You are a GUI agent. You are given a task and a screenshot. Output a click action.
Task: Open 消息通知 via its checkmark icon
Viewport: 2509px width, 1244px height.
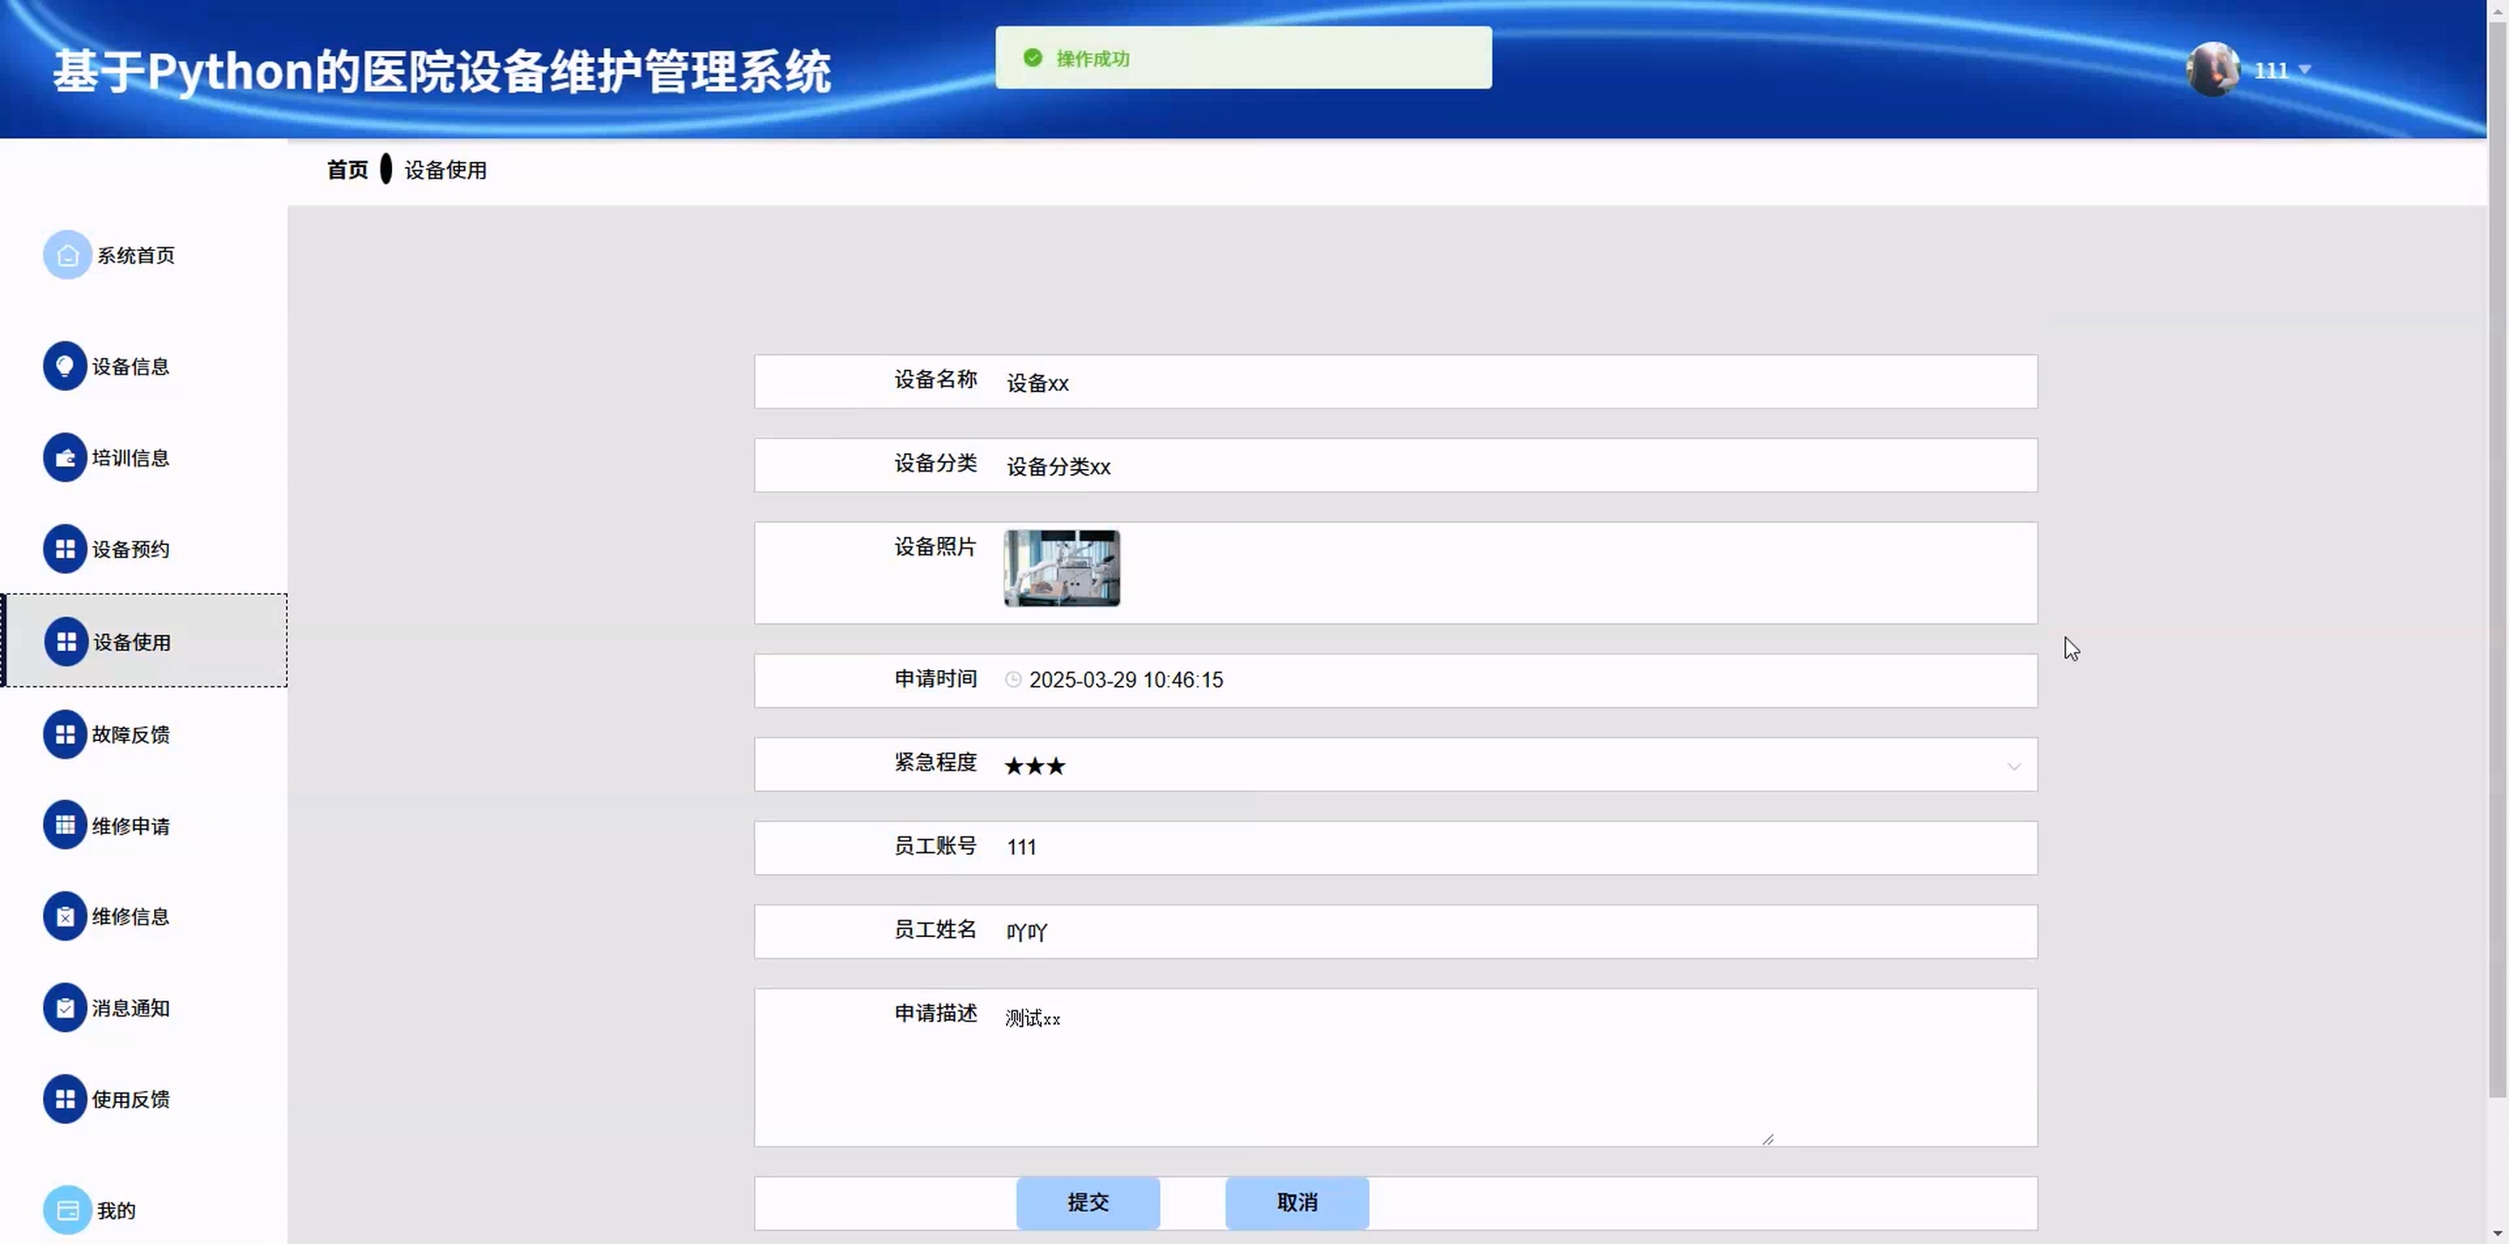click(x=64, y=1009)
